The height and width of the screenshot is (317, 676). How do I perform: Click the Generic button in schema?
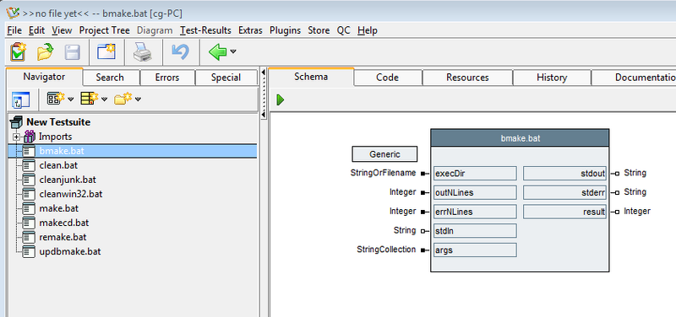coord(384,154)
